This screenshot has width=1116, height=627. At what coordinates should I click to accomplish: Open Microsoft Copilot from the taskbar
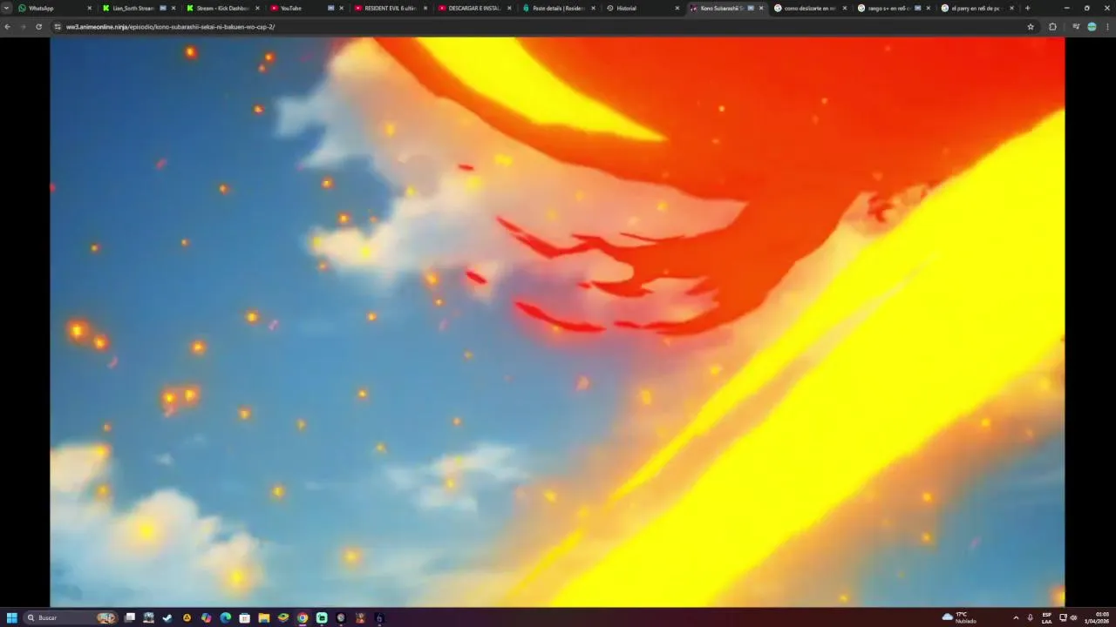206,617
